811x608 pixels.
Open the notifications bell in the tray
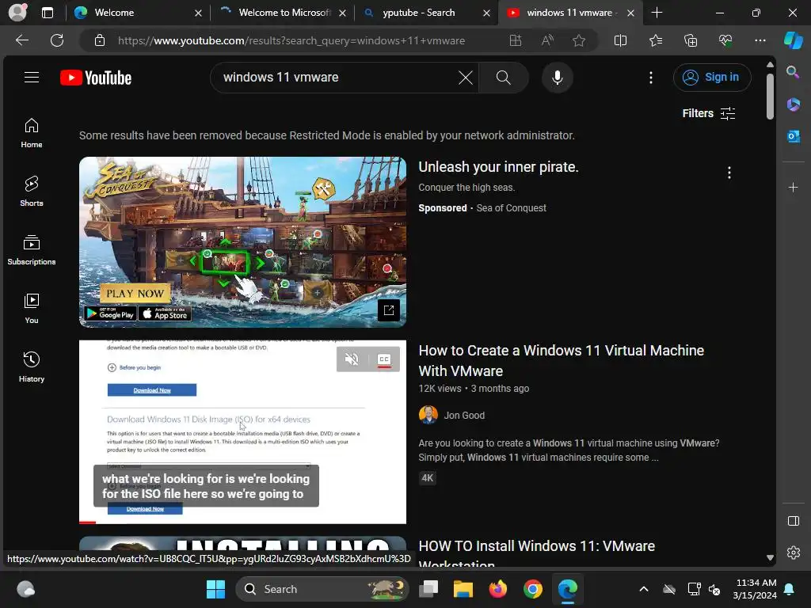click(790, 589)
